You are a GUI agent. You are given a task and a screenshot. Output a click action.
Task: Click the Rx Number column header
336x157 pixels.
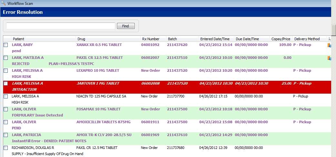[151, 39]
